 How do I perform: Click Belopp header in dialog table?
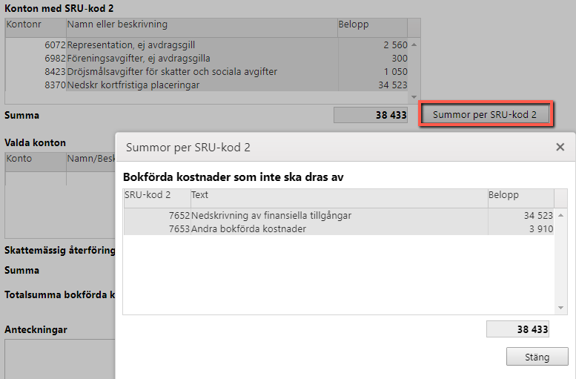pyautogui.click(x=521, y=199)
